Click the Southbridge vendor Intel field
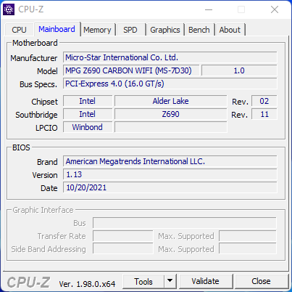 click(88, 114)
